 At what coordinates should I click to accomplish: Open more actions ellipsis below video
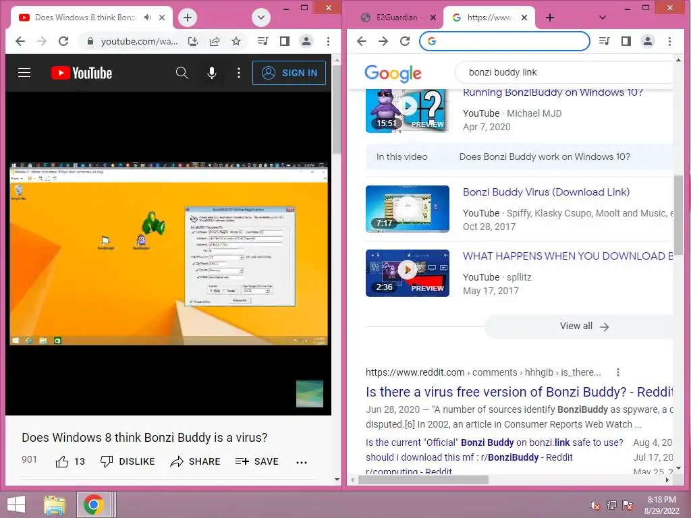click(x=302, y=462)
